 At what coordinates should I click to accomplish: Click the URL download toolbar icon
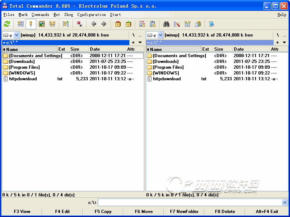[153, 24]
